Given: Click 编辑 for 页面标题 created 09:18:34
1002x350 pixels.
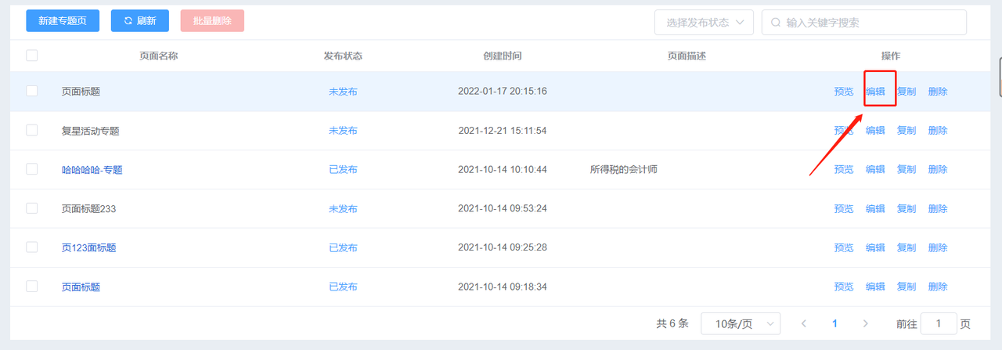Looking at the screenshot, I should [875, 287].
